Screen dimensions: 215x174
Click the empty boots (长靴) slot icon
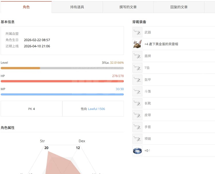pyautogui.click(x=137, y=103)
